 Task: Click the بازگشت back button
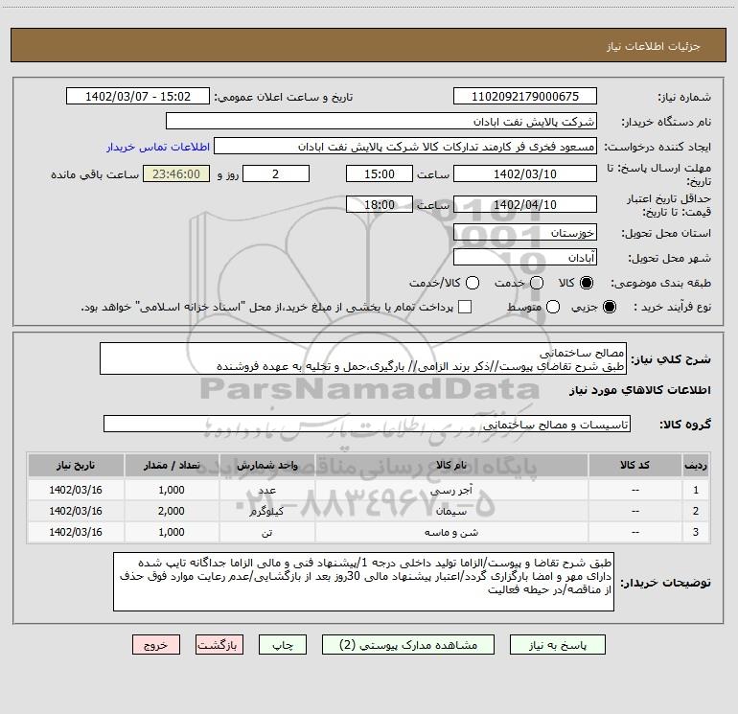tap(219, 645)
